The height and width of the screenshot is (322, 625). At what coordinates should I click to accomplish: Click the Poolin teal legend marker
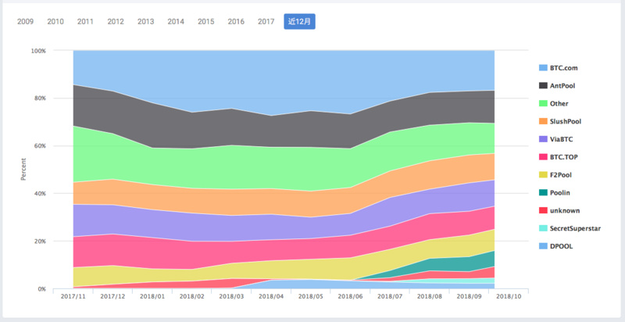[544, 192]
